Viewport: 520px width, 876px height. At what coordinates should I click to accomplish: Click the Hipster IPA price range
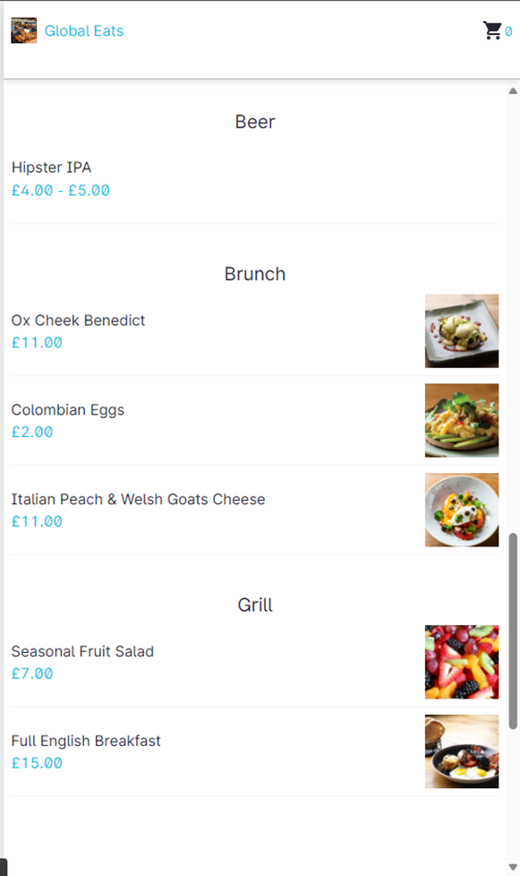(60, 190)
